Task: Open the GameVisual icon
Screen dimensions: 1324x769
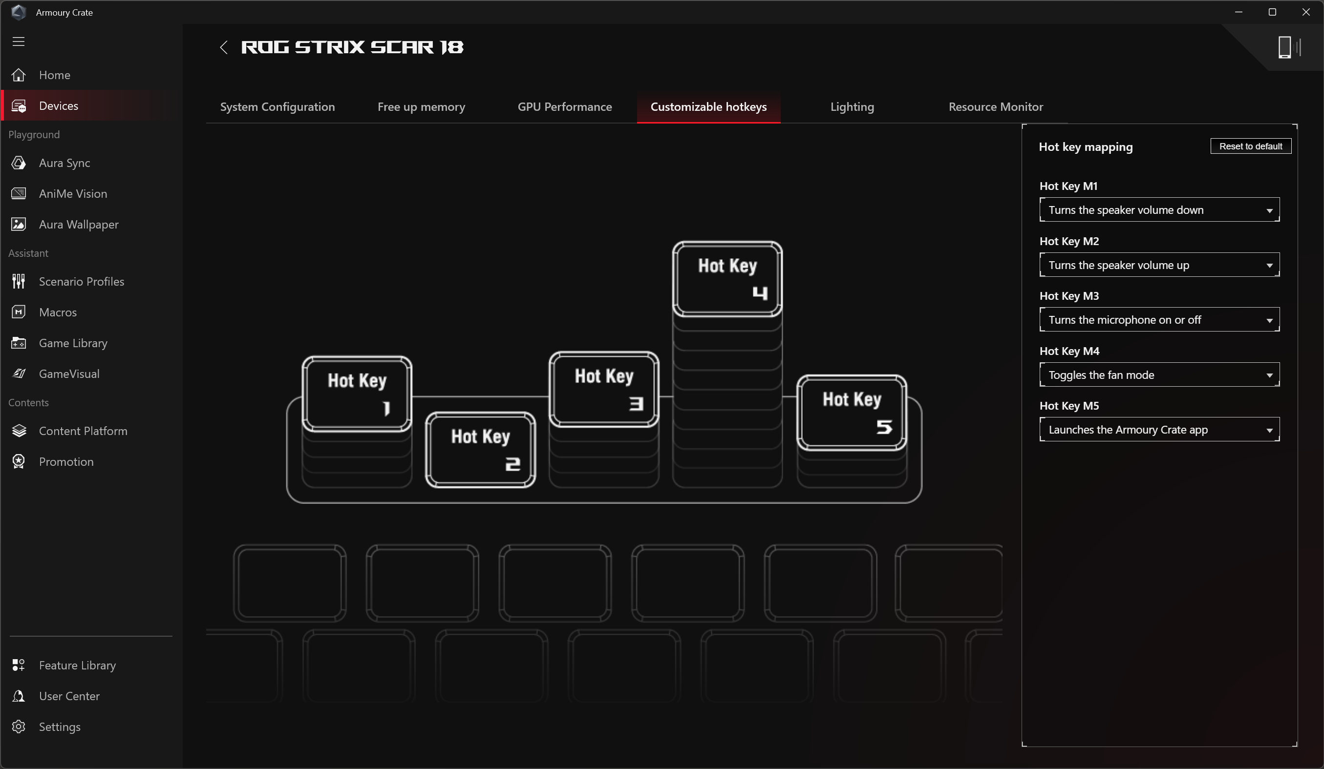Action: pyautogui.click(x=19, y=374)
